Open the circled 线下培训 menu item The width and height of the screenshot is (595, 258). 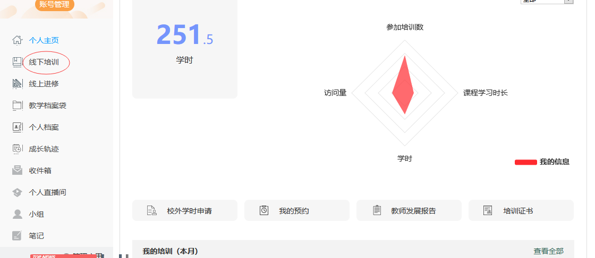tap(44, 62)
